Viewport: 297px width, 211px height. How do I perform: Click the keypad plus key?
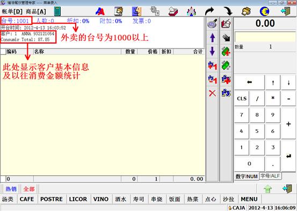coord(288,124)
